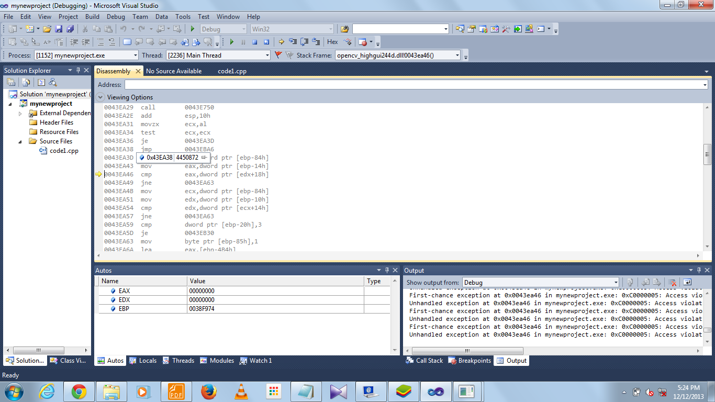The height and width of the screenshot is (402, 715).
Task: Click the Step Into icon
Action: pos(293,42)
